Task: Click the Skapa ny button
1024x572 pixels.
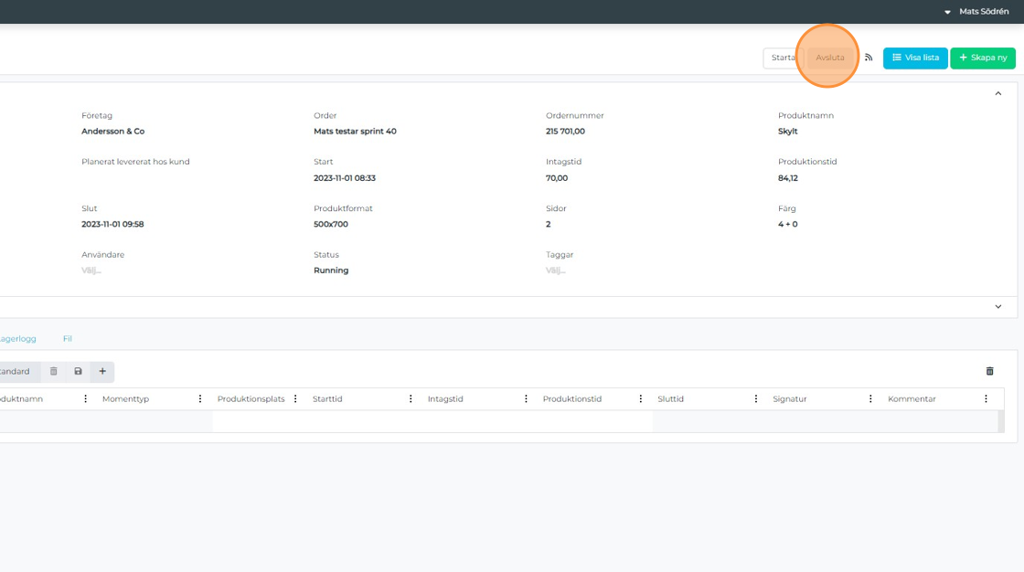Action: coord(983,58)
